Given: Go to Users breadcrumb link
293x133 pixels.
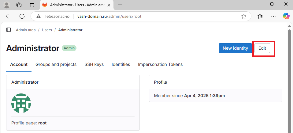Looking at the screenshot, I should pyautogui.click(x=47, y=30).
